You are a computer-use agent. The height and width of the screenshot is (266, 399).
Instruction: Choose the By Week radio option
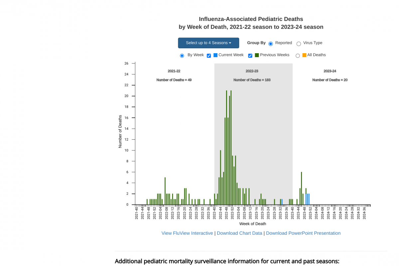pos(182,56)
